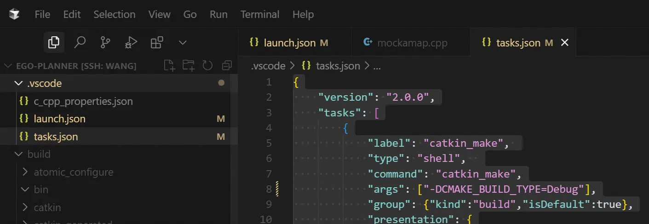Viewport: 649px width, 224px height.
Task: Open the Explorer view icon
Action: pyautogui.click(x=54, y=42)
